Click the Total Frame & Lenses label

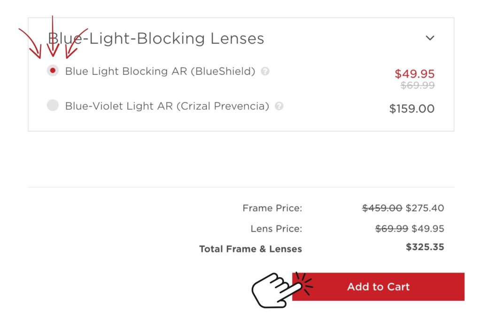coord(251,249)
